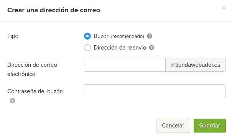This screenshot has width=232, height=139.
Task: Save with the green Guardar button
Action: pyautogui.click(x=210, y=126)
